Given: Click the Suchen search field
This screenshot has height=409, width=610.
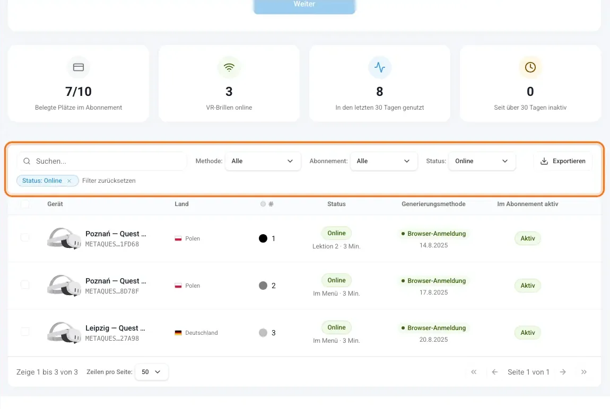Looking at the screenshot, I should (x=102, y=161).
